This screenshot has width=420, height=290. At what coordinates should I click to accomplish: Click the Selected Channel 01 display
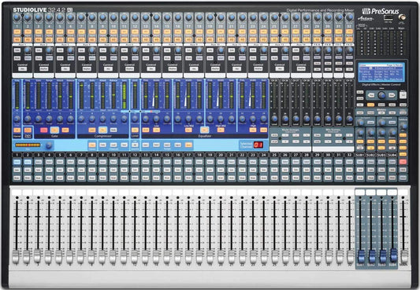click(258, 145)
